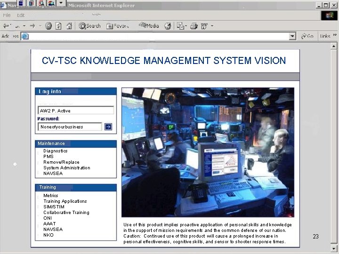Maximize the Internet Explorer window
The height and width of the screenshot is (254, 339).
point(326,5)
